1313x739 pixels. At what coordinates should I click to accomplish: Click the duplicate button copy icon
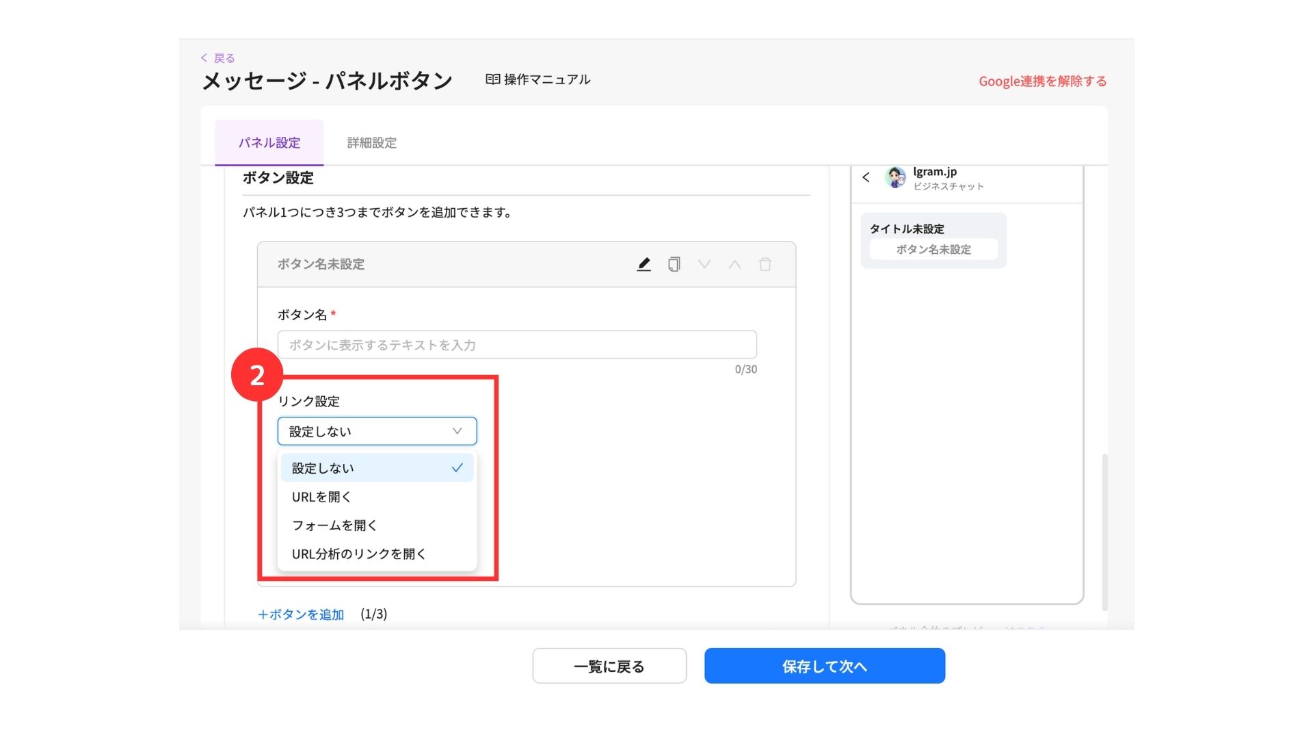coord(674,264)
